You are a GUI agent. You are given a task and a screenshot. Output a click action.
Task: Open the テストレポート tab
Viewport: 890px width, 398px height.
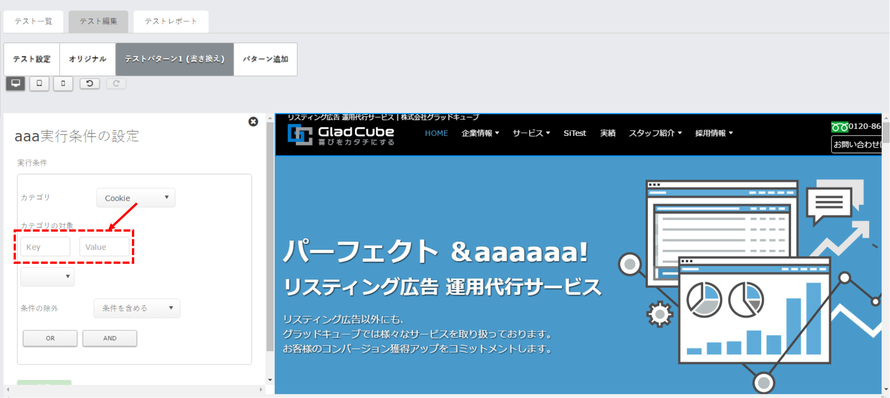(171, 21)
